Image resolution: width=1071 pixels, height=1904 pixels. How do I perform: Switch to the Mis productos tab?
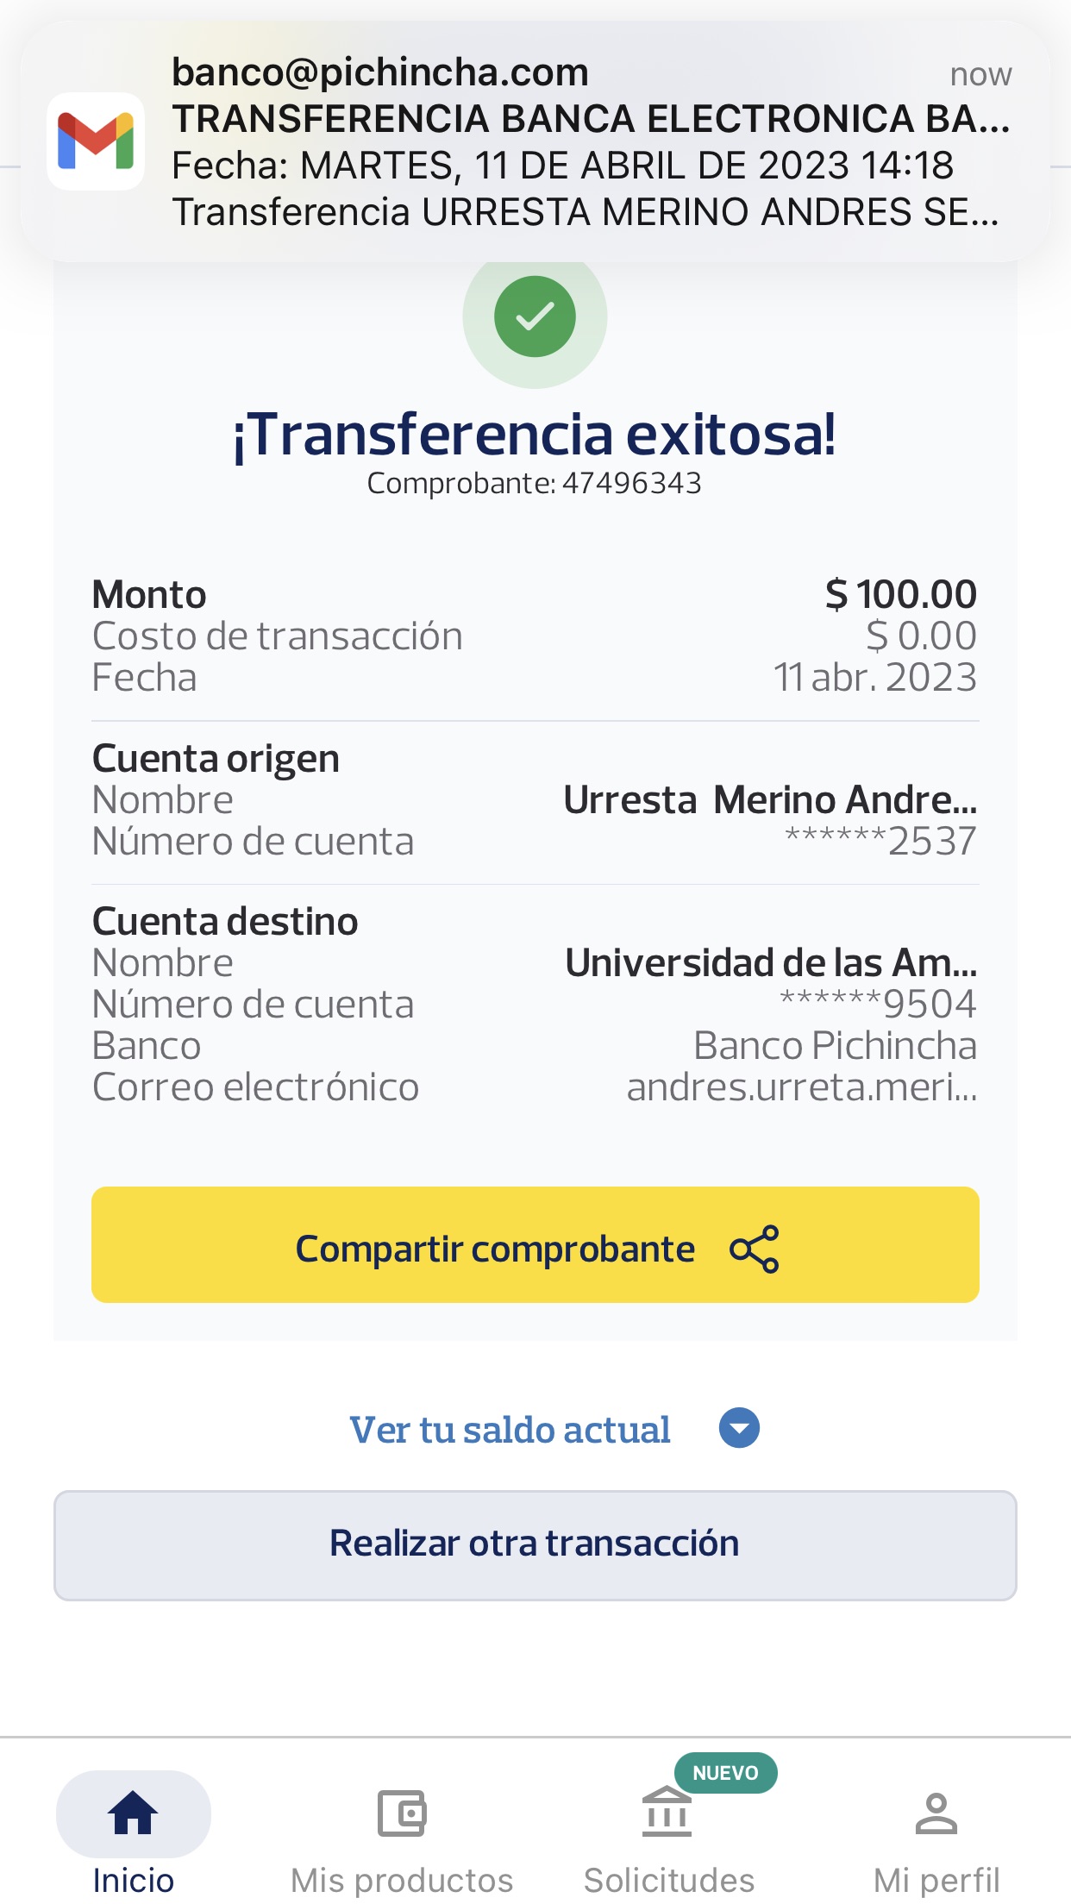(401, 1880)
